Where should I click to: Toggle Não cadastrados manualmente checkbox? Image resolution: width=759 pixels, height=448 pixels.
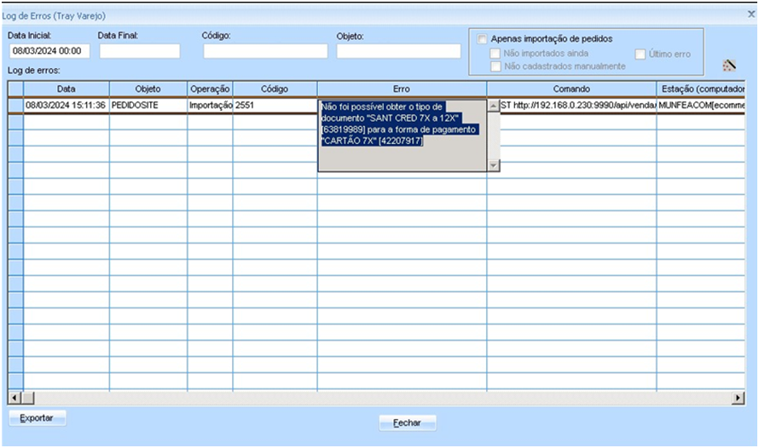(495, 66)
